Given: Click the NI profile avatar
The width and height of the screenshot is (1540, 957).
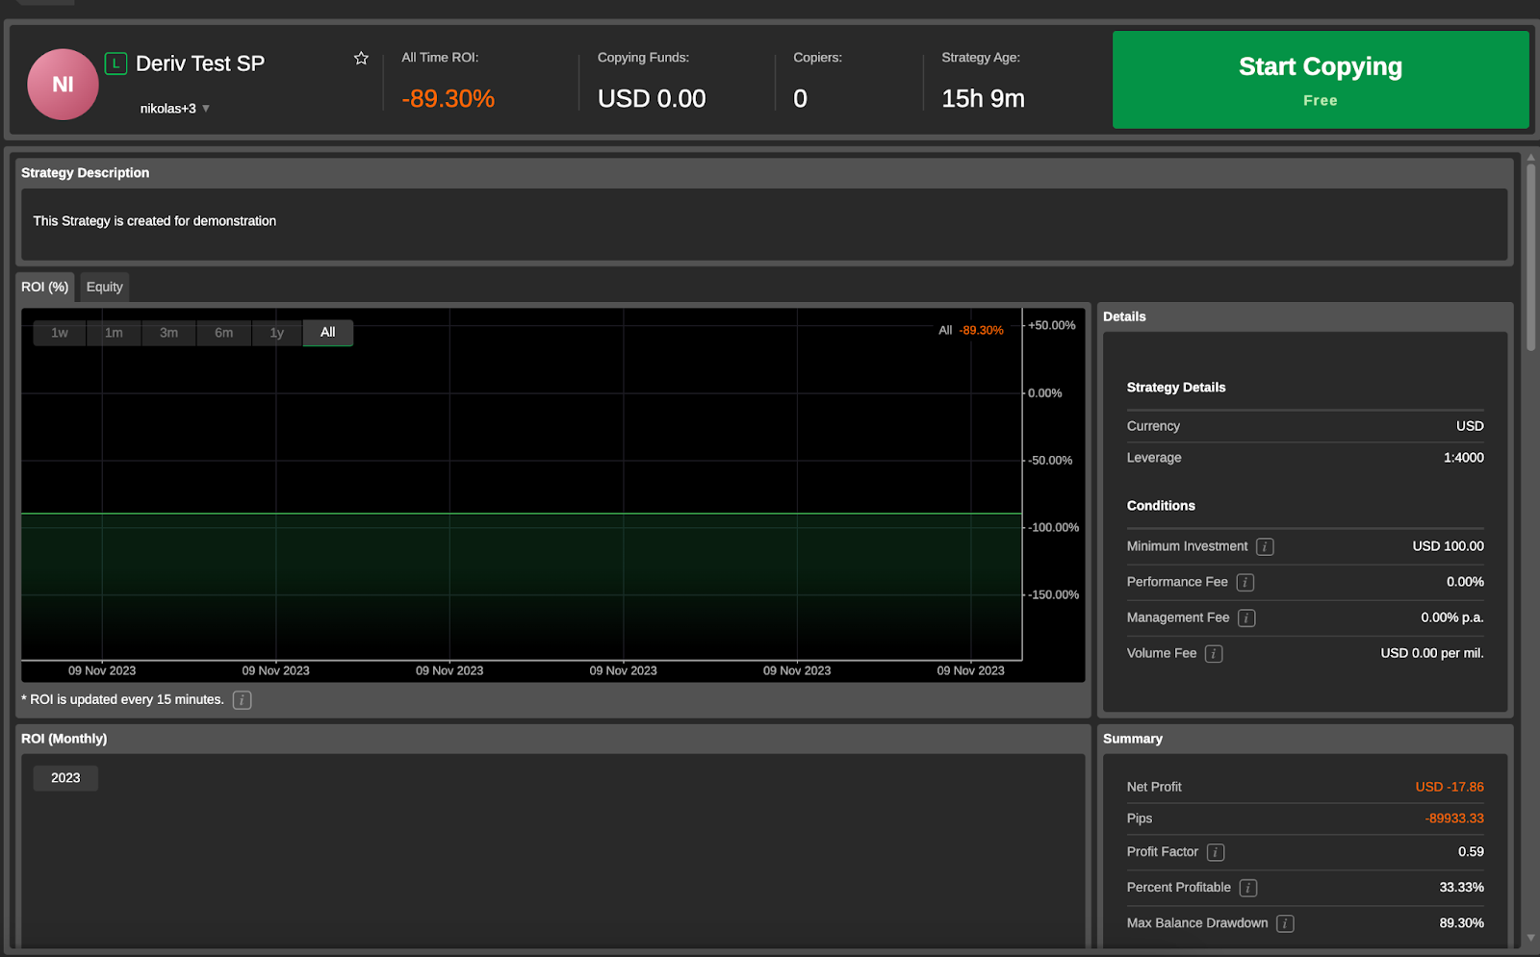Looking at the screenshot, I should (x=63, y=85).
